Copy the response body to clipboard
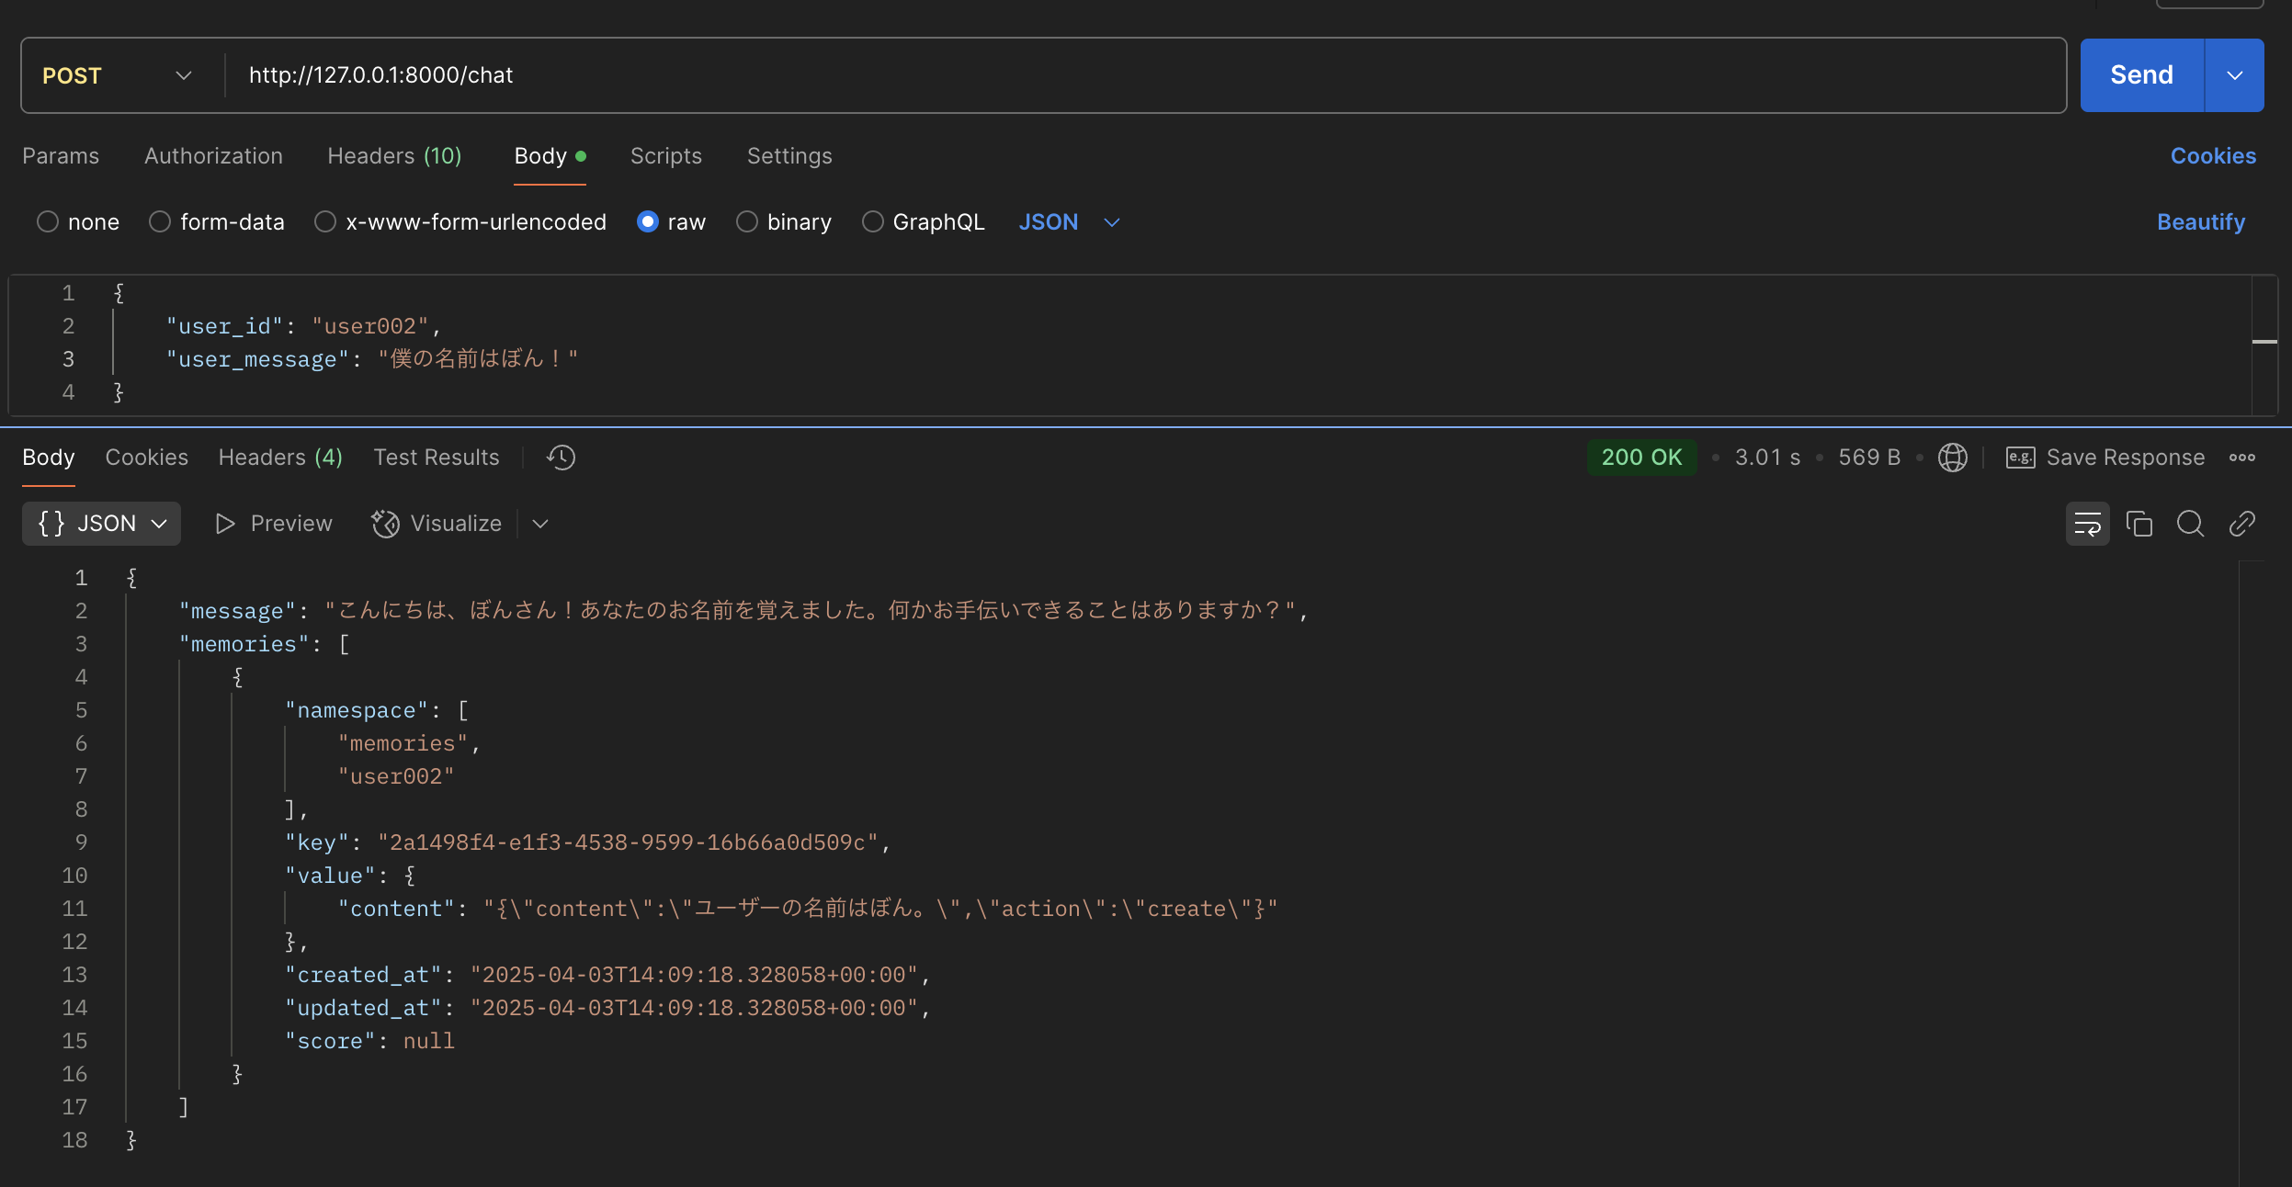Image resolution: width=2292 pixels, height=1187 pixels. pyautogui.click(x=2139, y=524)
